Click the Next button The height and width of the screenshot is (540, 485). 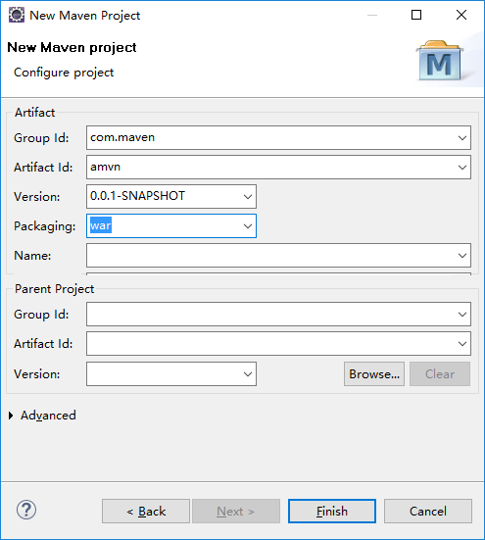click(236, 511)
